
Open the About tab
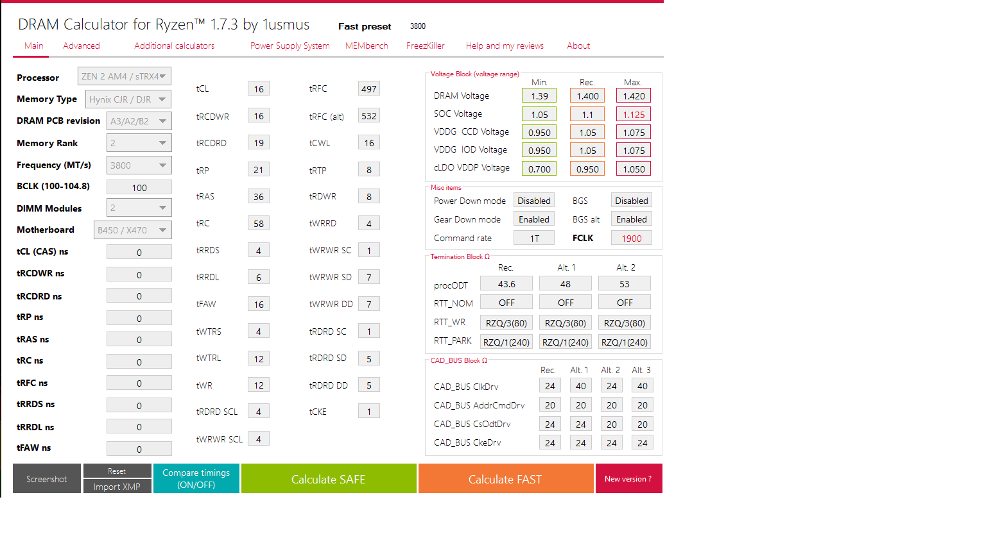(x=578, y=46)
